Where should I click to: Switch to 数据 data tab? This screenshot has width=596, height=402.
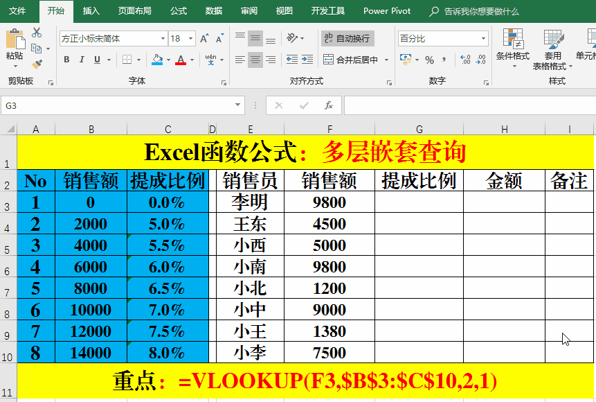[x=214, y=11]
